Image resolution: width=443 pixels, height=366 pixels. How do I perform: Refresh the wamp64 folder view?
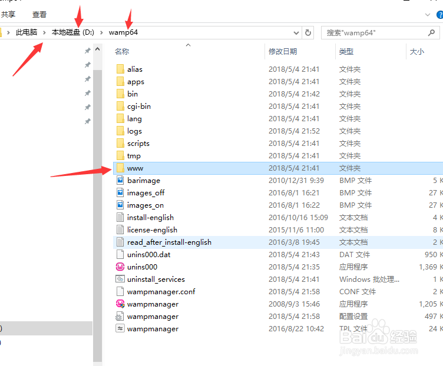tap(308, 33)
